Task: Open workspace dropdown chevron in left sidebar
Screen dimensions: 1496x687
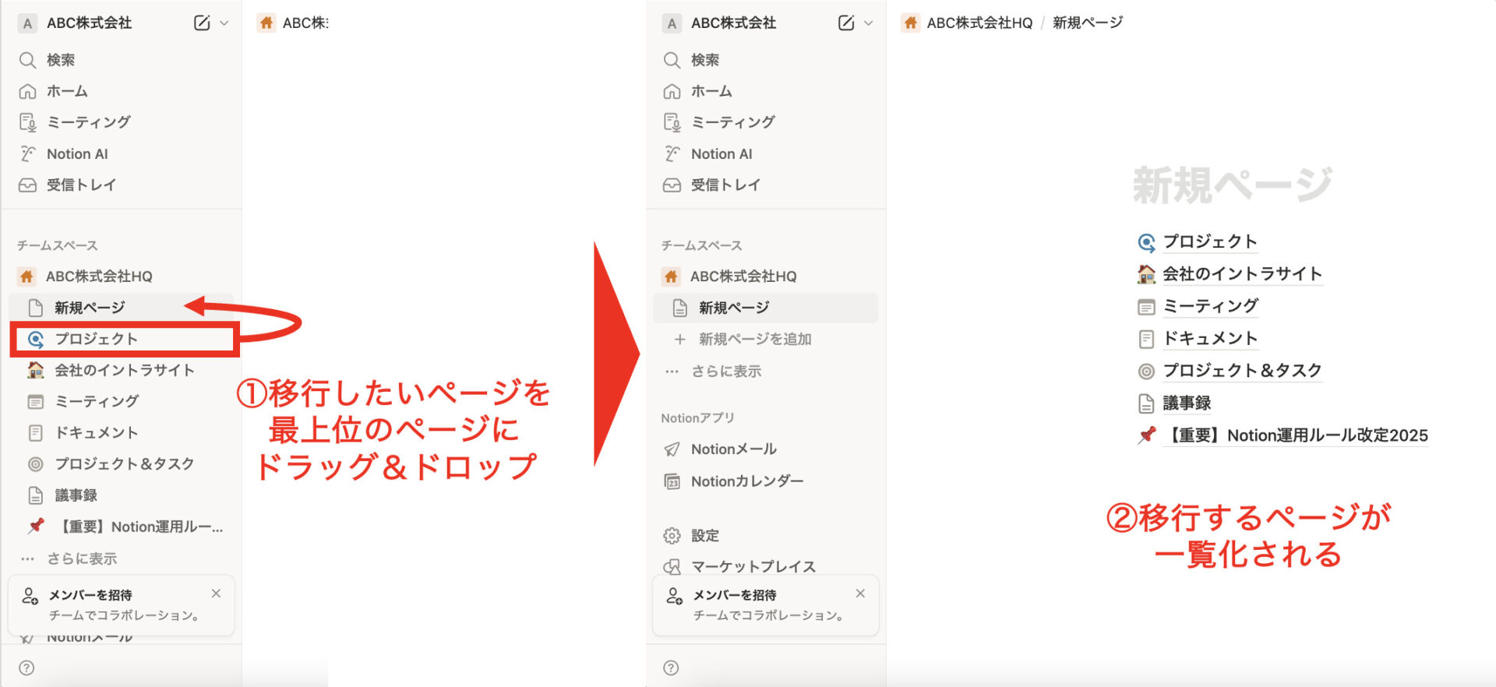Action: (224, 23)
